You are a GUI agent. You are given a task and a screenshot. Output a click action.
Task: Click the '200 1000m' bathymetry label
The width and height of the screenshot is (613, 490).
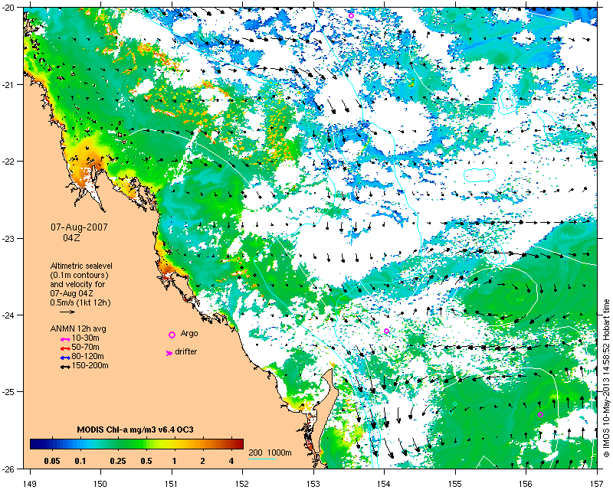click(x=270, y=453)
